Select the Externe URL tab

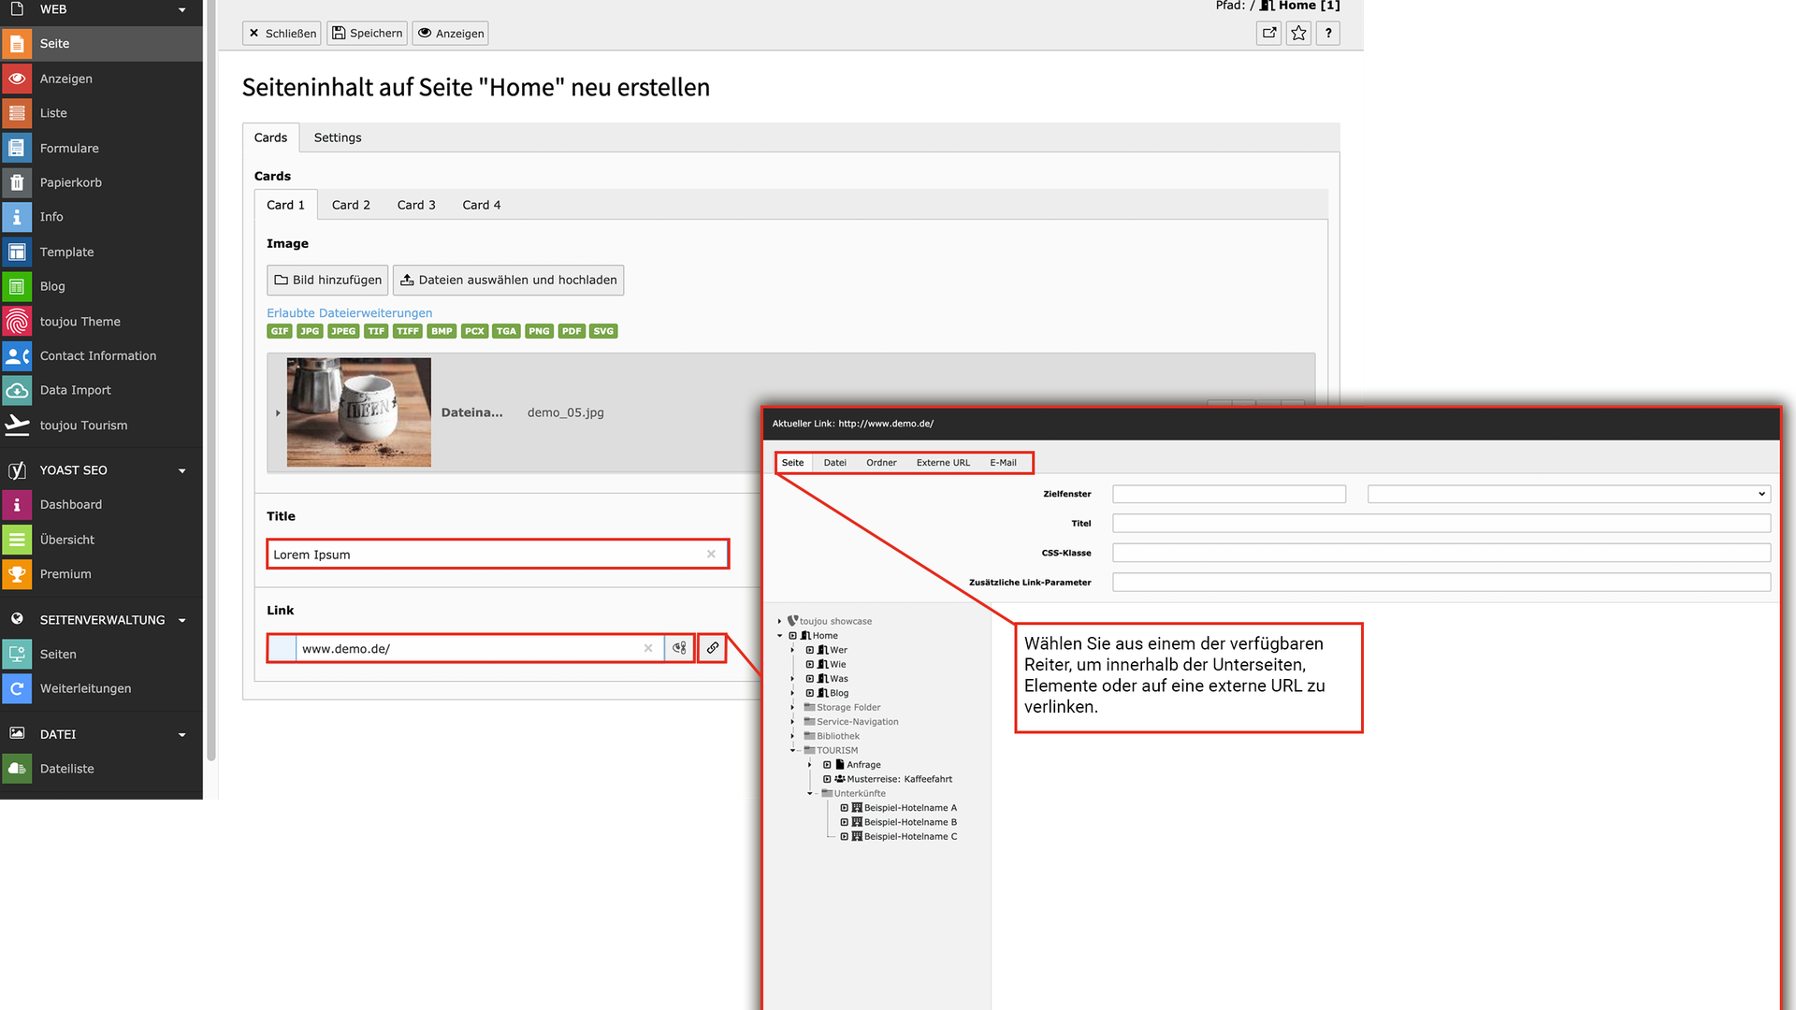(x=943, y=463)
